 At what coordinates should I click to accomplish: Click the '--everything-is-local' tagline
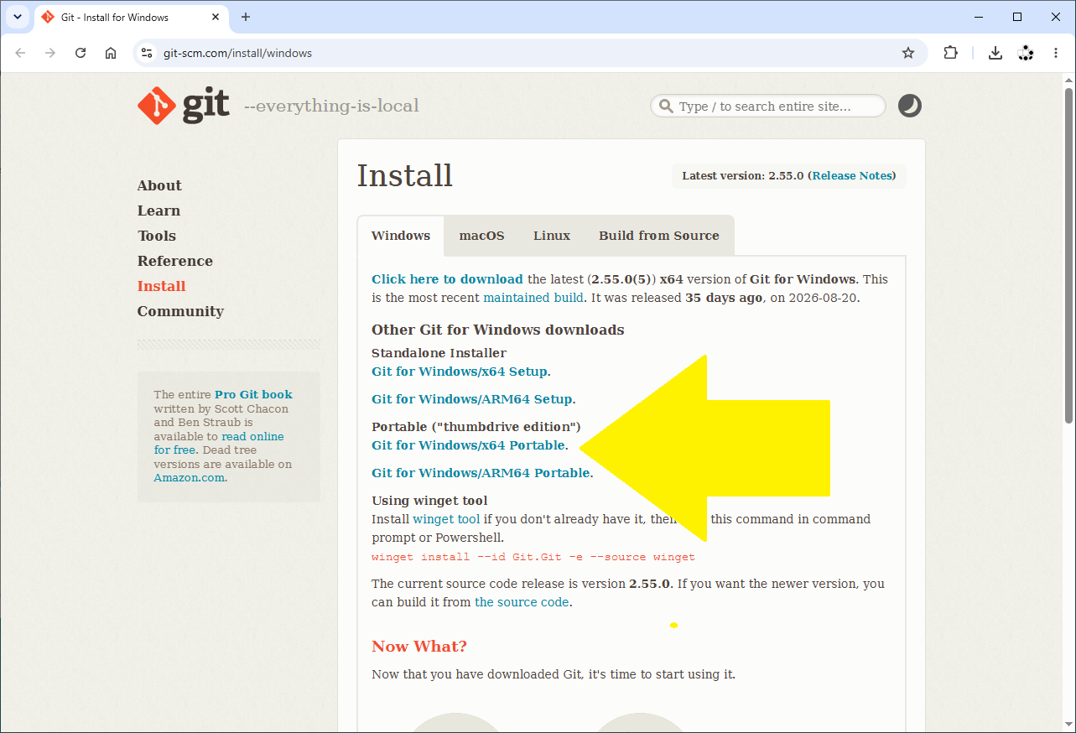point(331,107)
